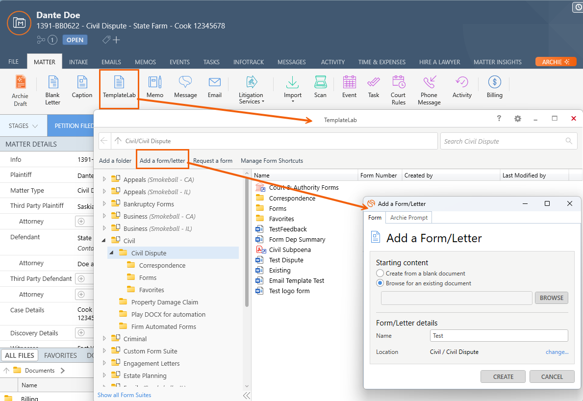
Task: Click the BROWSE button
Action: [552, 298]
